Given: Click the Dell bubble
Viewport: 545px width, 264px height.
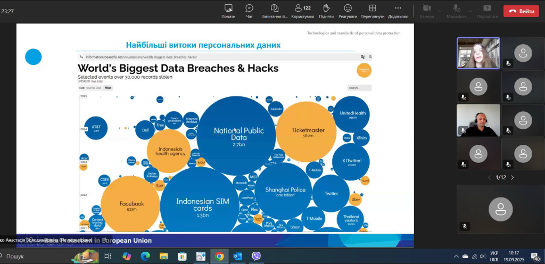Looking at the screenshot, I should [145, 130].
